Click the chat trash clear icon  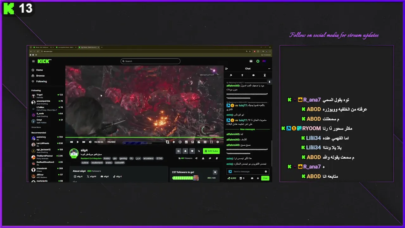(x=242, y=75)
